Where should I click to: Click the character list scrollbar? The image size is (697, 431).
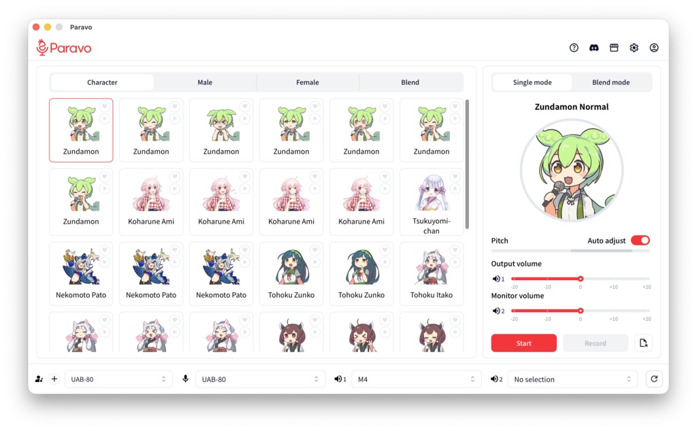[467, 165]
